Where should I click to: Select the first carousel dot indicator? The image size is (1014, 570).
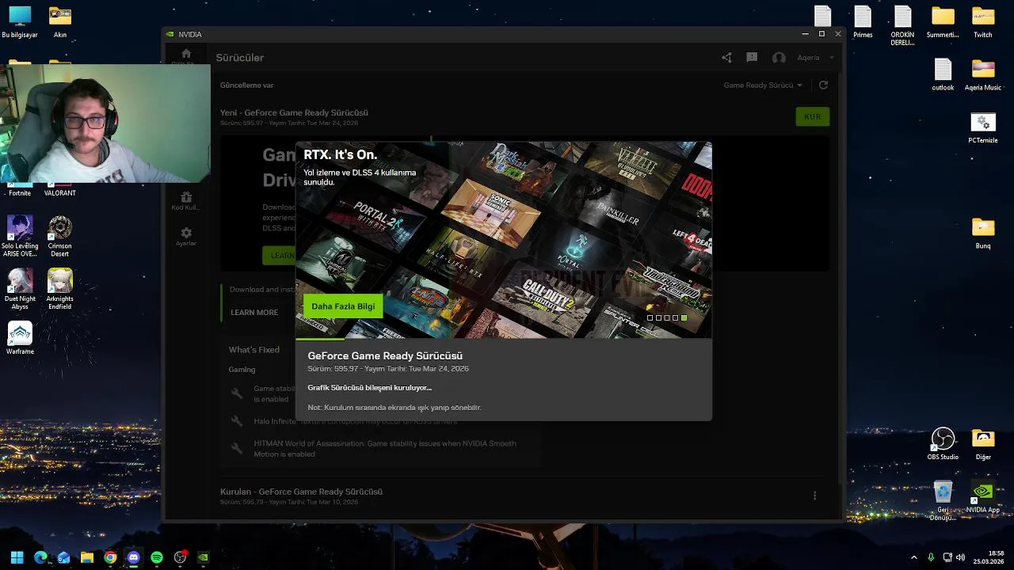click(x=650, y=317)
